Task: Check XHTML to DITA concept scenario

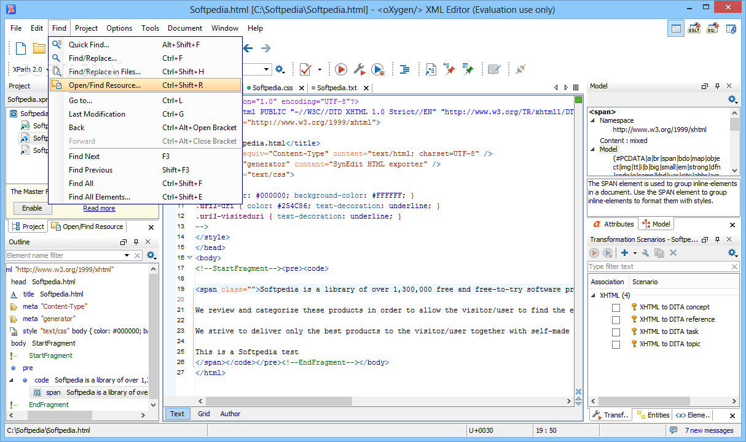Action: pos(616,308)
